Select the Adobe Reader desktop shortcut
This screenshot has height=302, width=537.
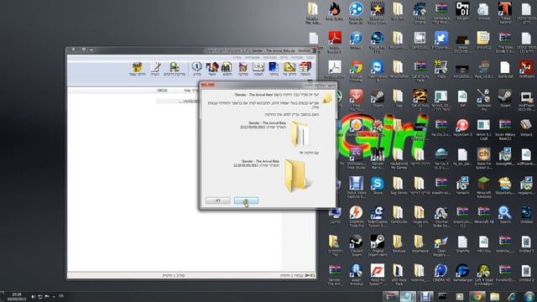(x=335, y=42)
